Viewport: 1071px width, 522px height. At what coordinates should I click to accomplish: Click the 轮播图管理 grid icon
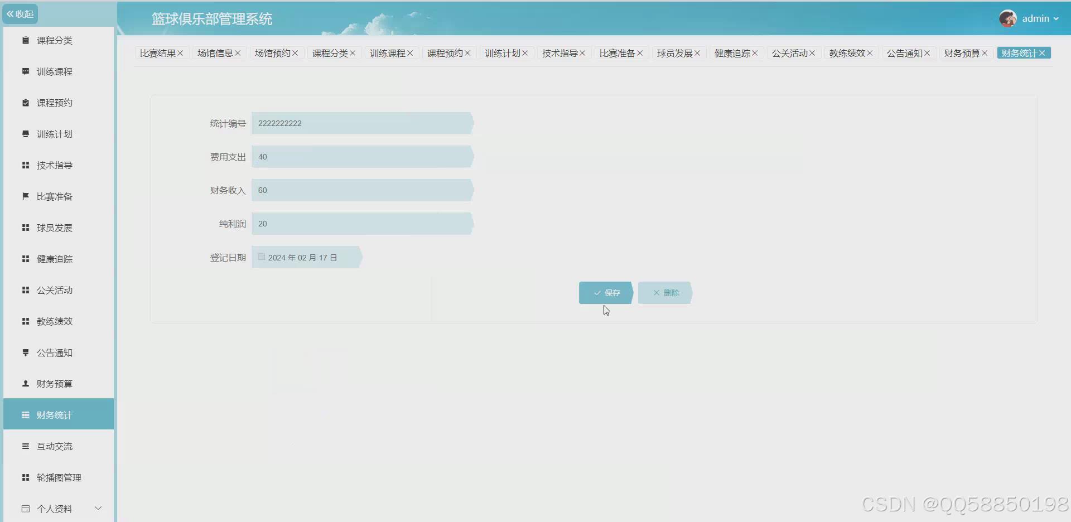25,477
